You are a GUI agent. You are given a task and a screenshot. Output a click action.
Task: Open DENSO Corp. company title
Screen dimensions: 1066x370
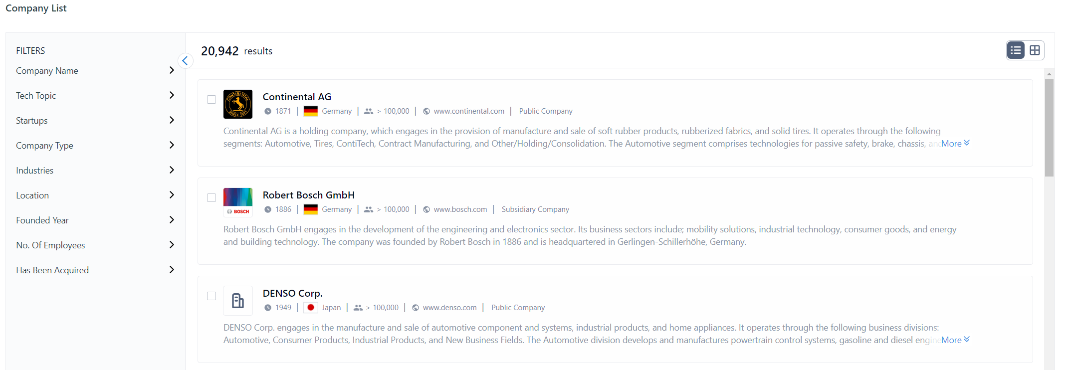[x=292, y=293]
